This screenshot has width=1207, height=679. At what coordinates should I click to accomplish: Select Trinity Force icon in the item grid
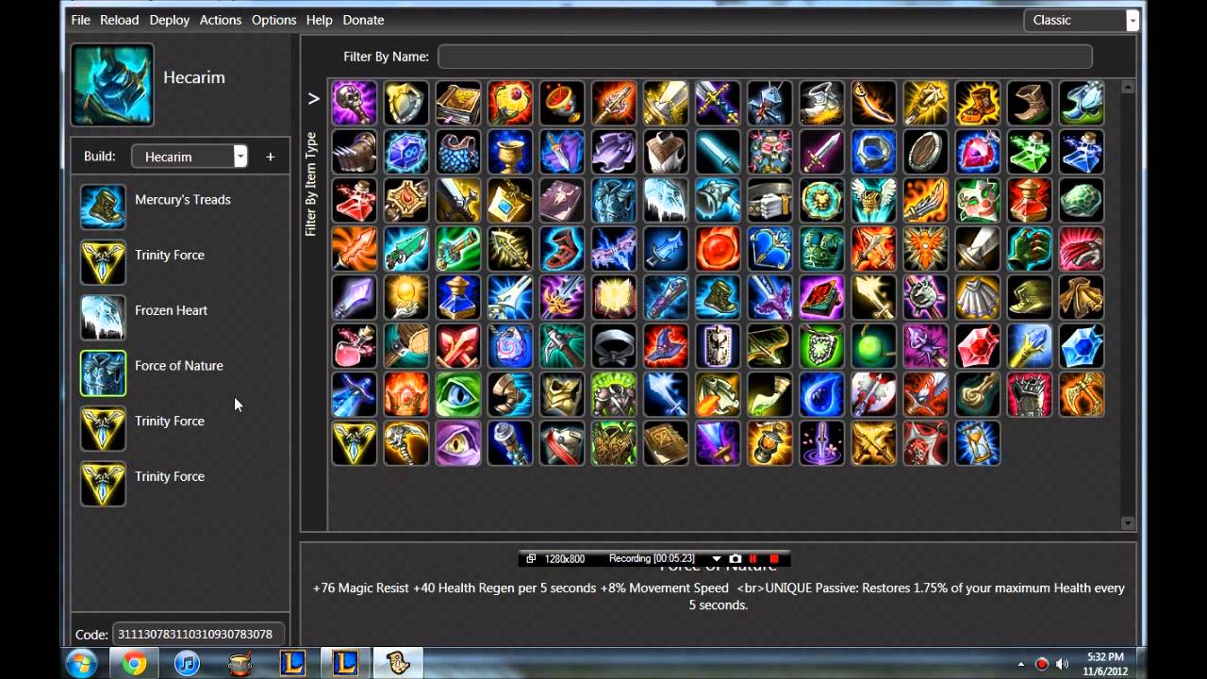coord(355,443)
